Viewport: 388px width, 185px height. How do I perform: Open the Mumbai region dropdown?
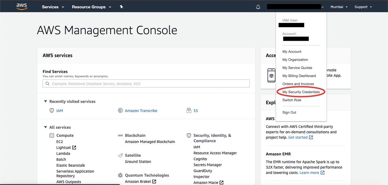tap(339, 6)
